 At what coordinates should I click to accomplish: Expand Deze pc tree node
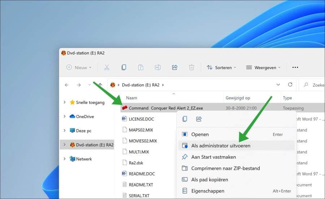point(65,130)
